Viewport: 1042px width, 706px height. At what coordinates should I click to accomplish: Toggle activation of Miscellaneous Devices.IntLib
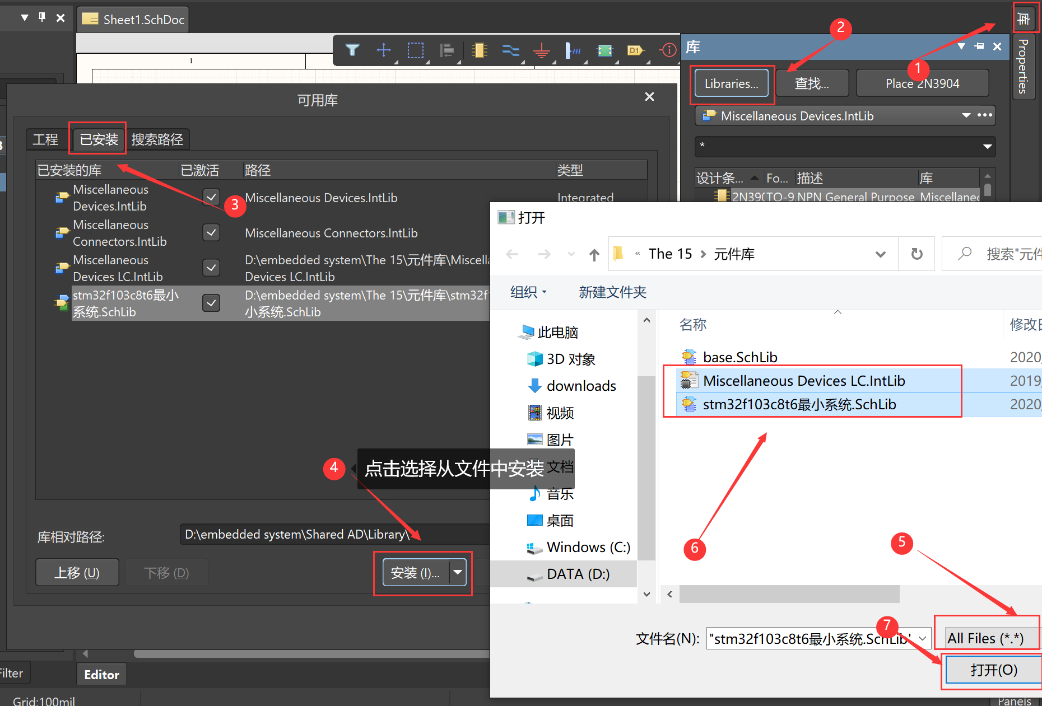[x=211, y=197]
